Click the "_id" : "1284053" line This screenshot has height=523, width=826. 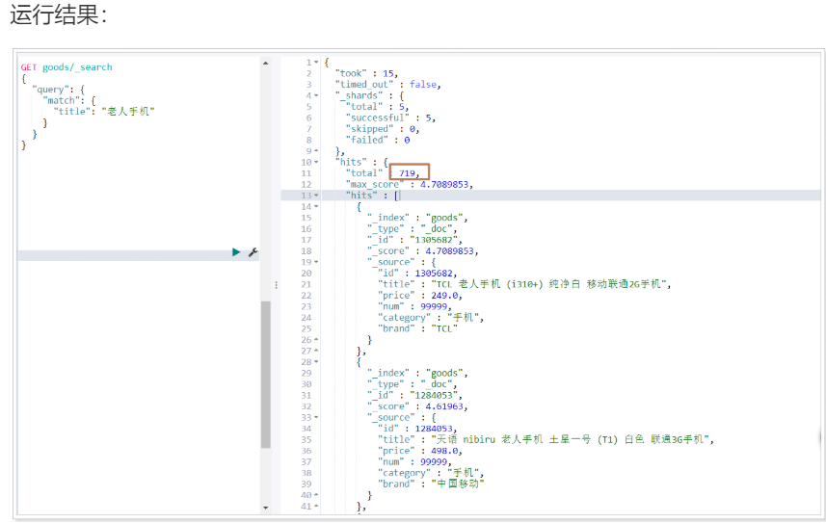pos(414,395)
